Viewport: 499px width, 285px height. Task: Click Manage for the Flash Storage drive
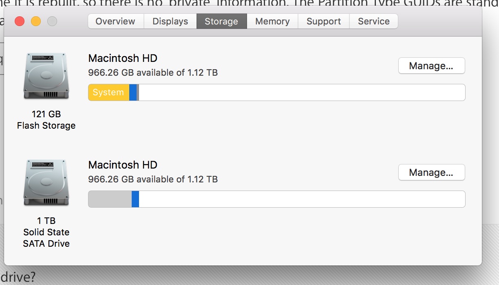tap(431, 66)
